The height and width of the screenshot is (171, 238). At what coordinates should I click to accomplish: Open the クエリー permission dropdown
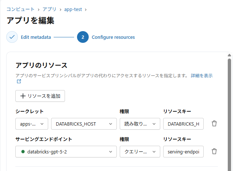pos(140,152)
